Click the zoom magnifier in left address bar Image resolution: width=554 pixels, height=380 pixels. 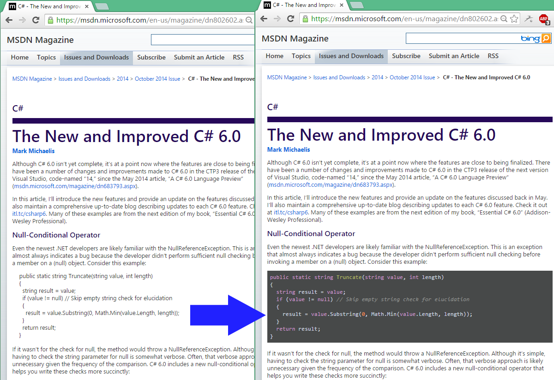coord(249,20)
